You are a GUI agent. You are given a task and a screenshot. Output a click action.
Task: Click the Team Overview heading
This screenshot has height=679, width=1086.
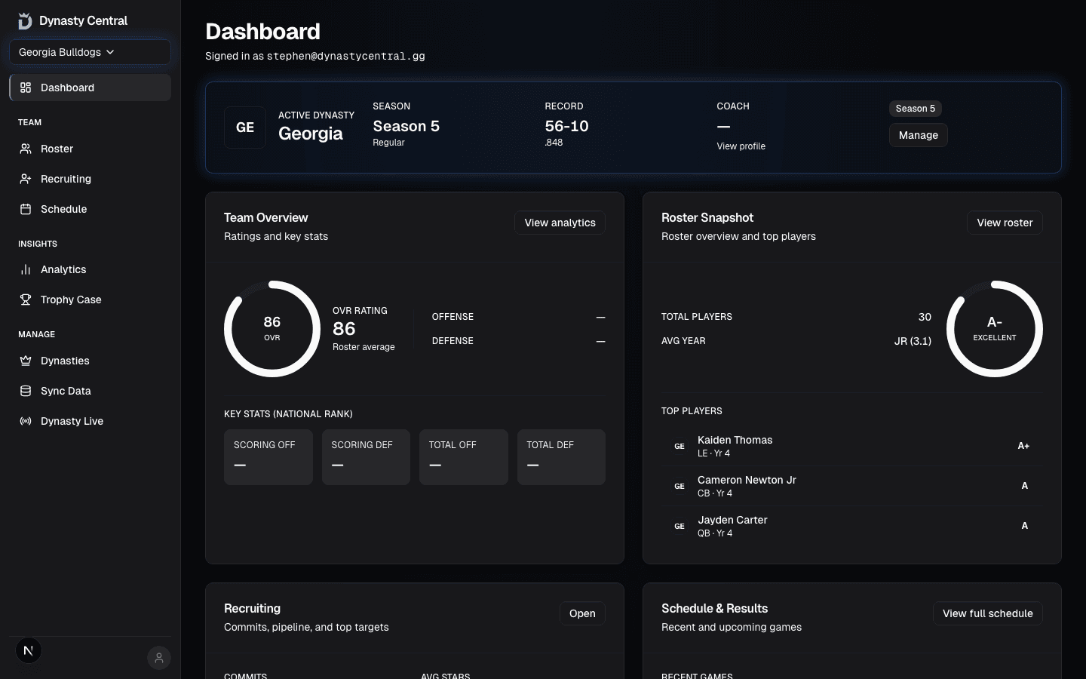265,217
